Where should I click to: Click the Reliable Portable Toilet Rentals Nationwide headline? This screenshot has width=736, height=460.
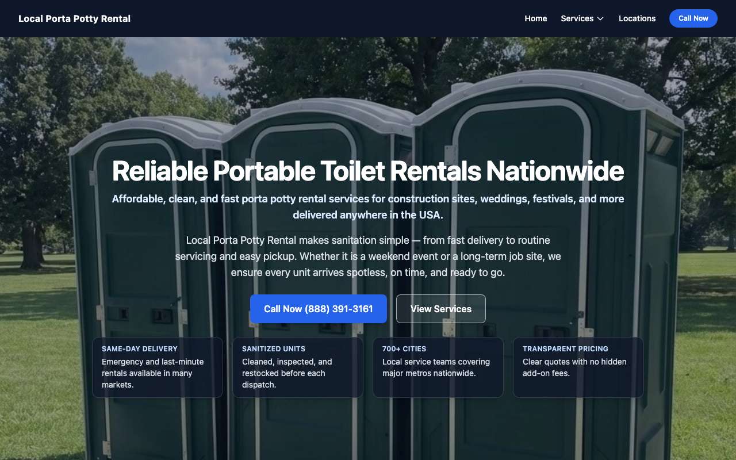[x=368, y=171]
